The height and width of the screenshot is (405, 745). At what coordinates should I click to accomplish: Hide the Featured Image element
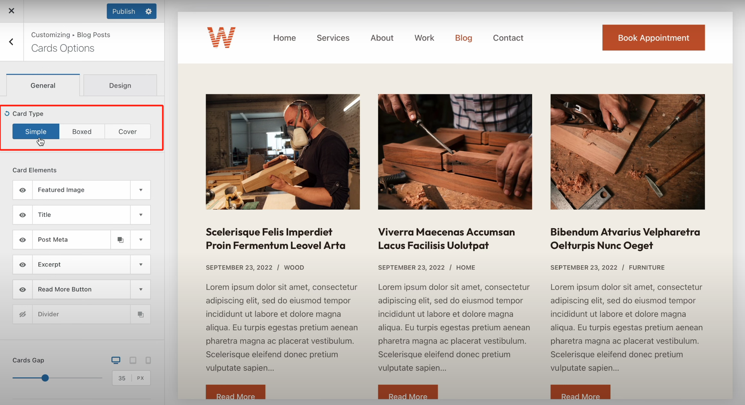(x=23, y=190)
